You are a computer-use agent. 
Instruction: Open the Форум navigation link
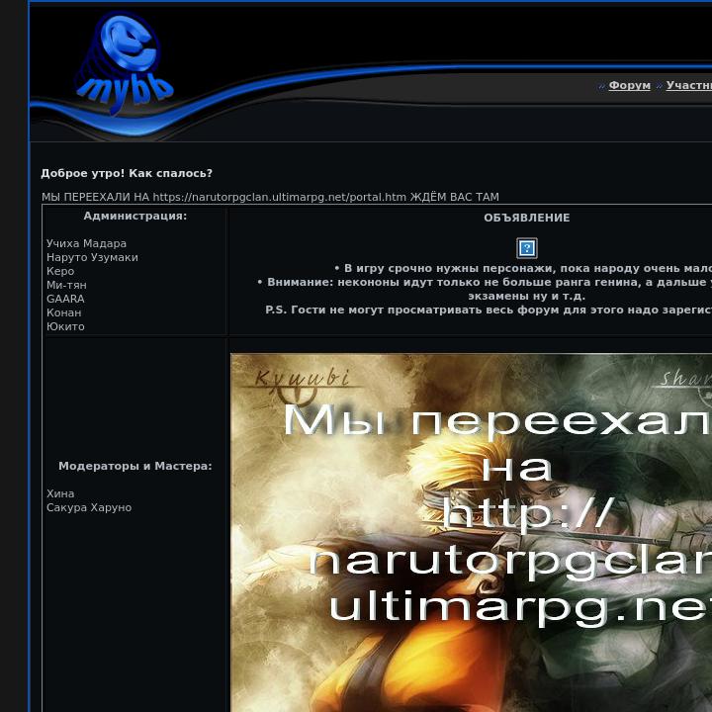point(629,85)
